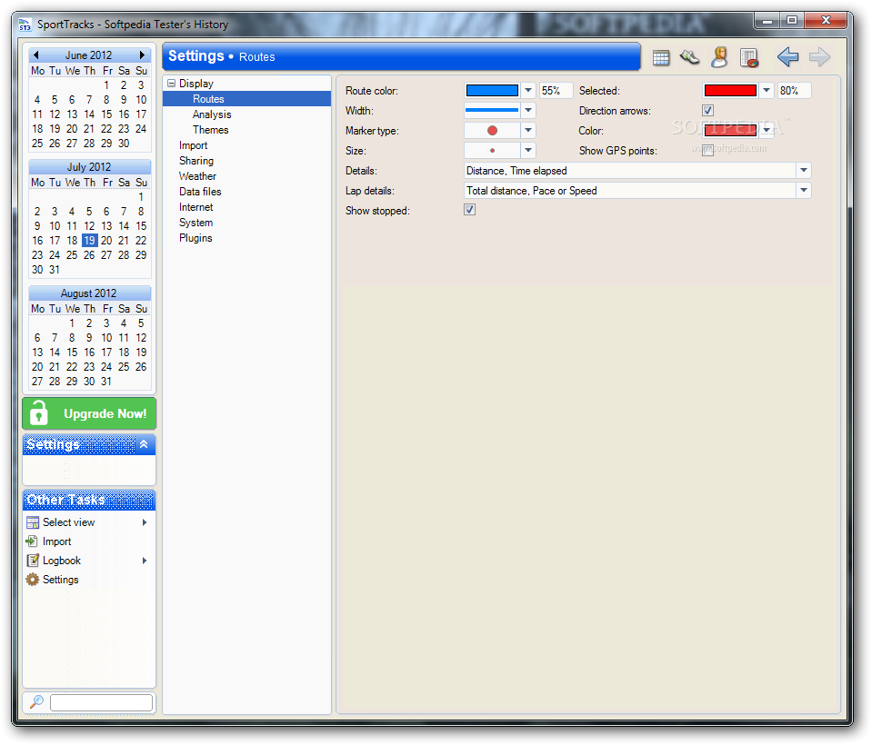Open Selected color dropdown arrow
Viewport: 872px width, 745px height.
[x=767, y=90]
